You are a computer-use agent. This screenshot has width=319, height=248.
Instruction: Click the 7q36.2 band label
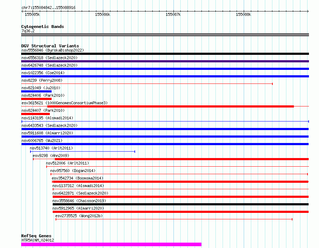(28, 31)
